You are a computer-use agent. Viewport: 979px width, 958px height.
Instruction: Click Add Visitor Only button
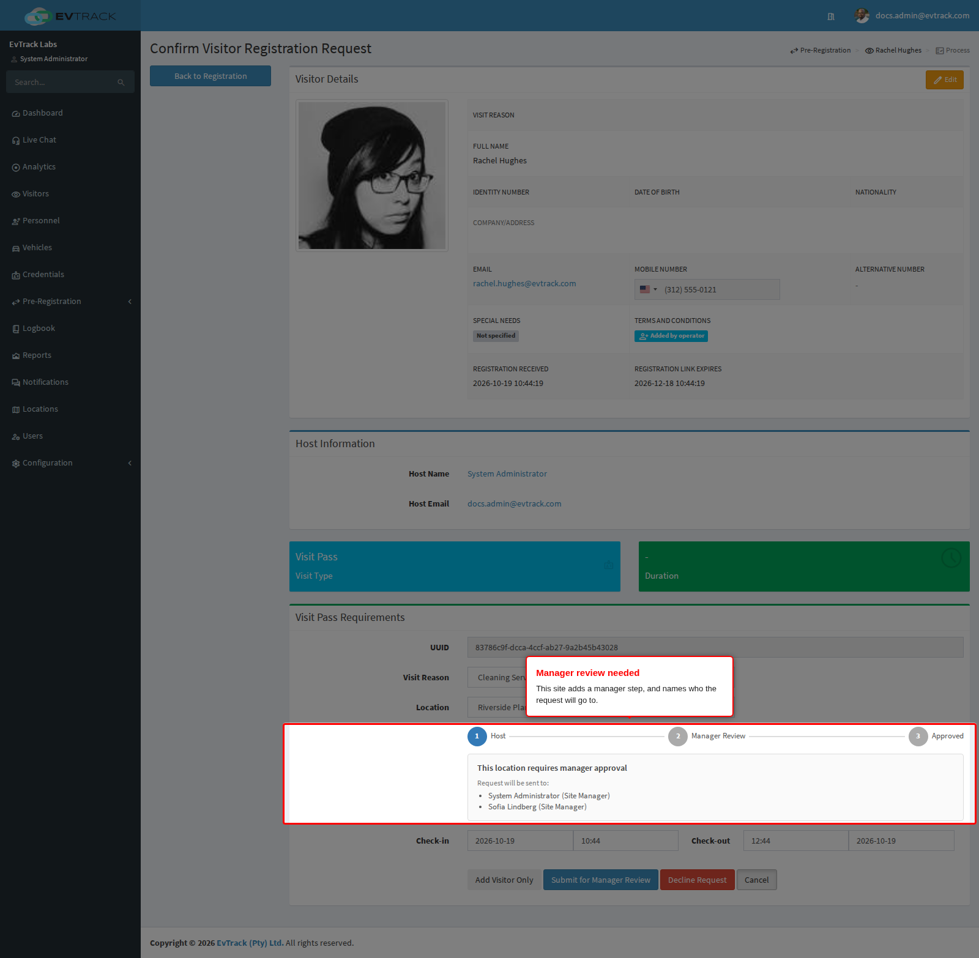click(x=504, y=880)
